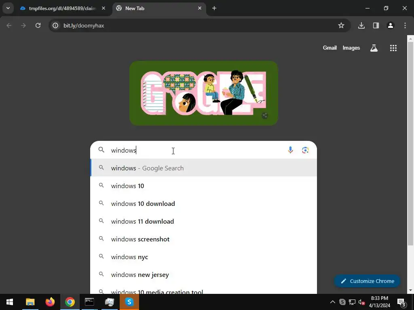Image resolution: width=414 pixels, height=310 pixels.
Task: Click the muted volume tray icon
Action: click(362, 302)
